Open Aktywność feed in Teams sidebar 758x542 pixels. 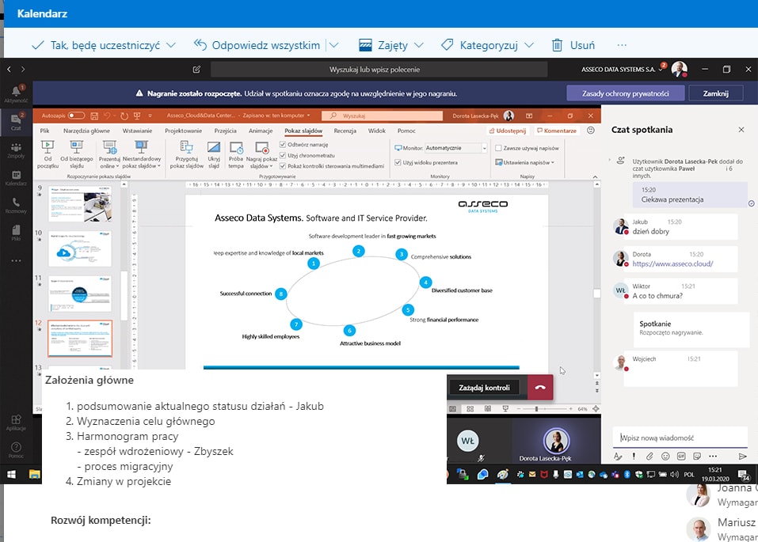[x=16, y=93]
